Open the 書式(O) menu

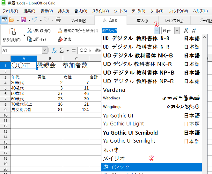81,11
